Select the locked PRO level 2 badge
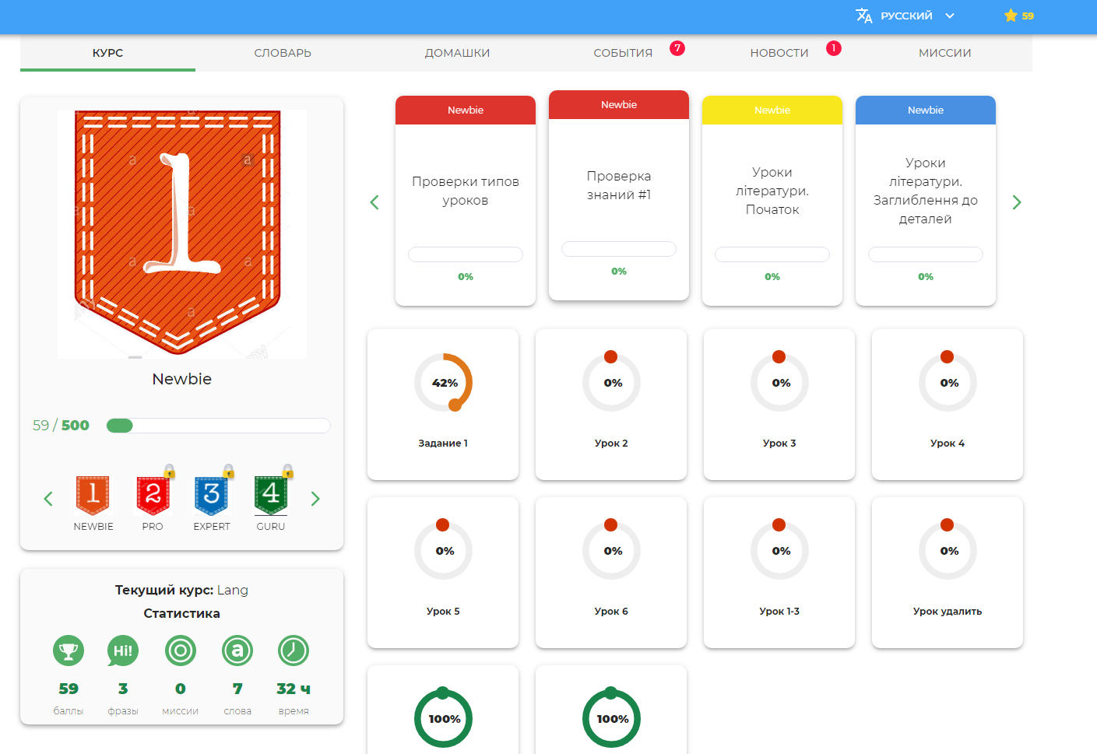Image resolution: width=1097 pixels, height=754 pixels. tap(153, 495)
